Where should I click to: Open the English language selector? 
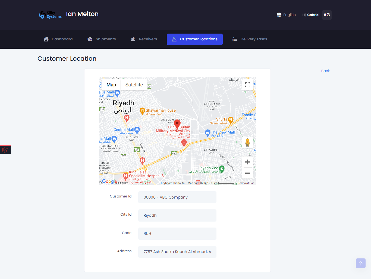coord(289,15)
